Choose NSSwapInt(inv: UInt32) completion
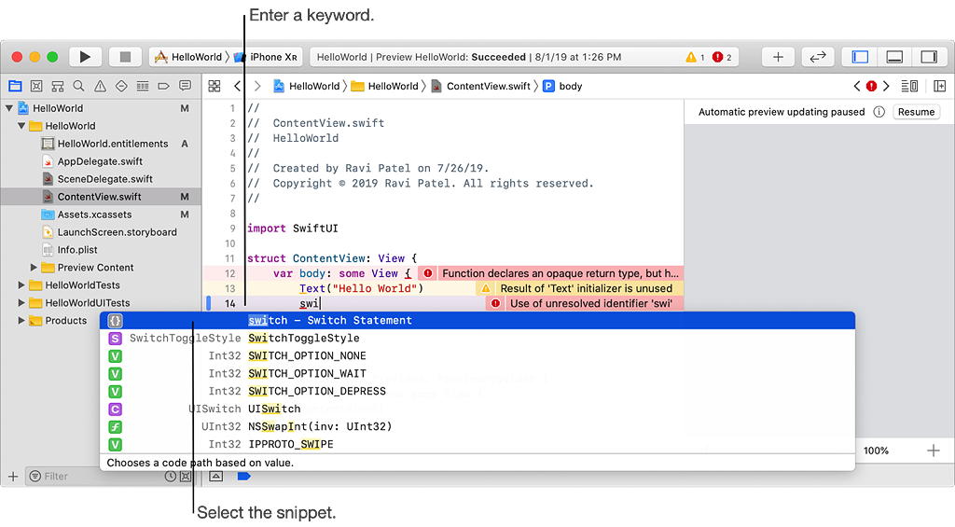 pos(477,426)
